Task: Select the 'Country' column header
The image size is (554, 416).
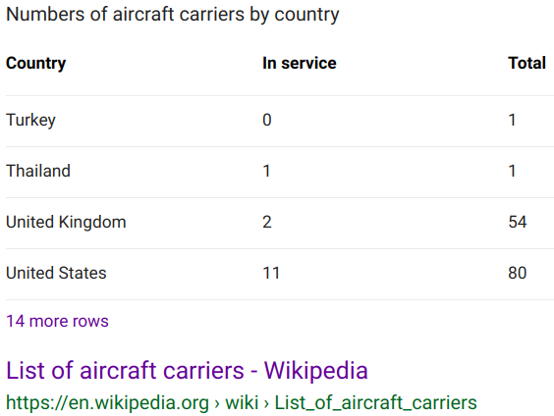Action: click(x=35, y=63)
